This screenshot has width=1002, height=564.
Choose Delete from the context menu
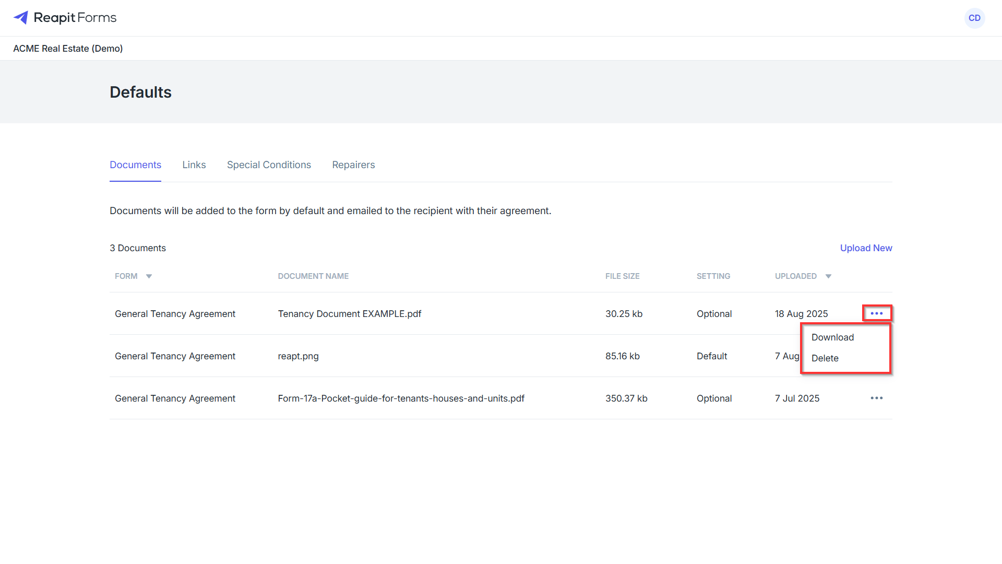pos(825,358)
